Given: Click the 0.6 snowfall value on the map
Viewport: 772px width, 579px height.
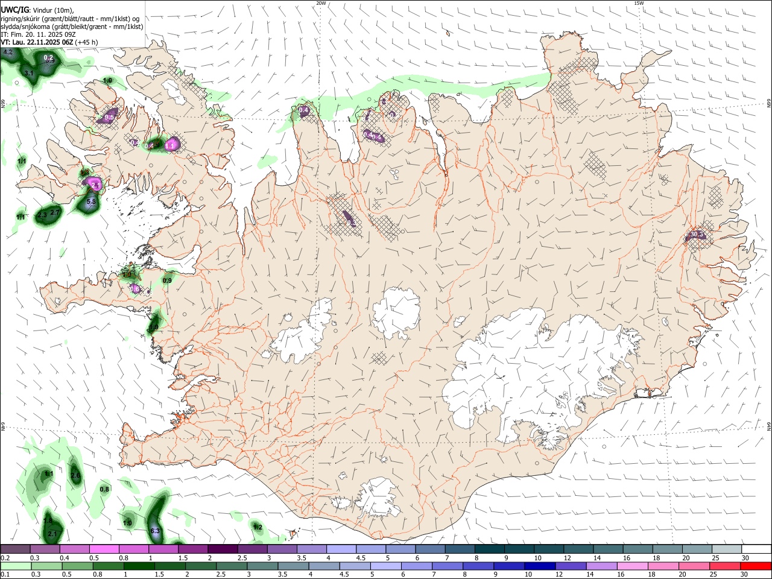Looking at the screenshot, I should (135, 289).
